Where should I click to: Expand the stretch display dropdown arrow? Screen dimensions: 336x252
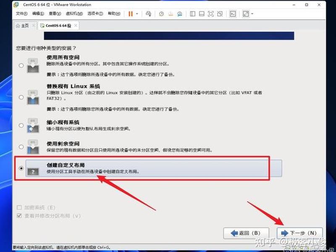252,14
